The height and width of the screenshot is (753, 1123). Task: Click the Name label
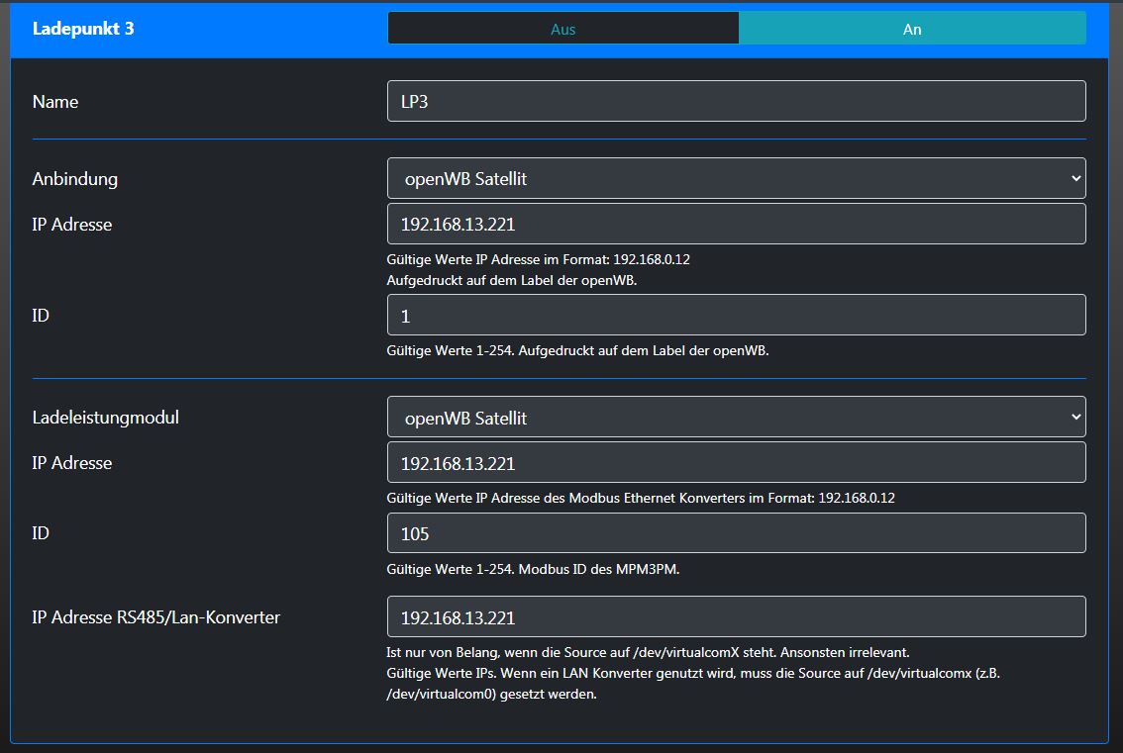(55, 102)
